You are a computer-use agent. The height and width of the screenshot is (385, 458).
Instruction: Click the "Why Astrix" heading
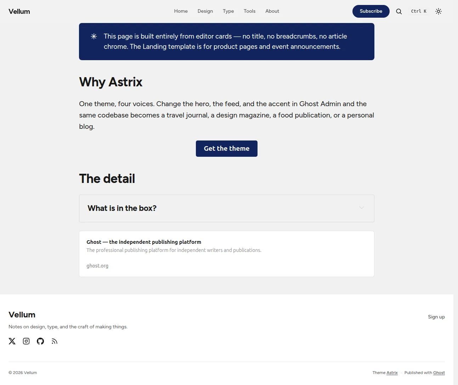coord(111,82)
